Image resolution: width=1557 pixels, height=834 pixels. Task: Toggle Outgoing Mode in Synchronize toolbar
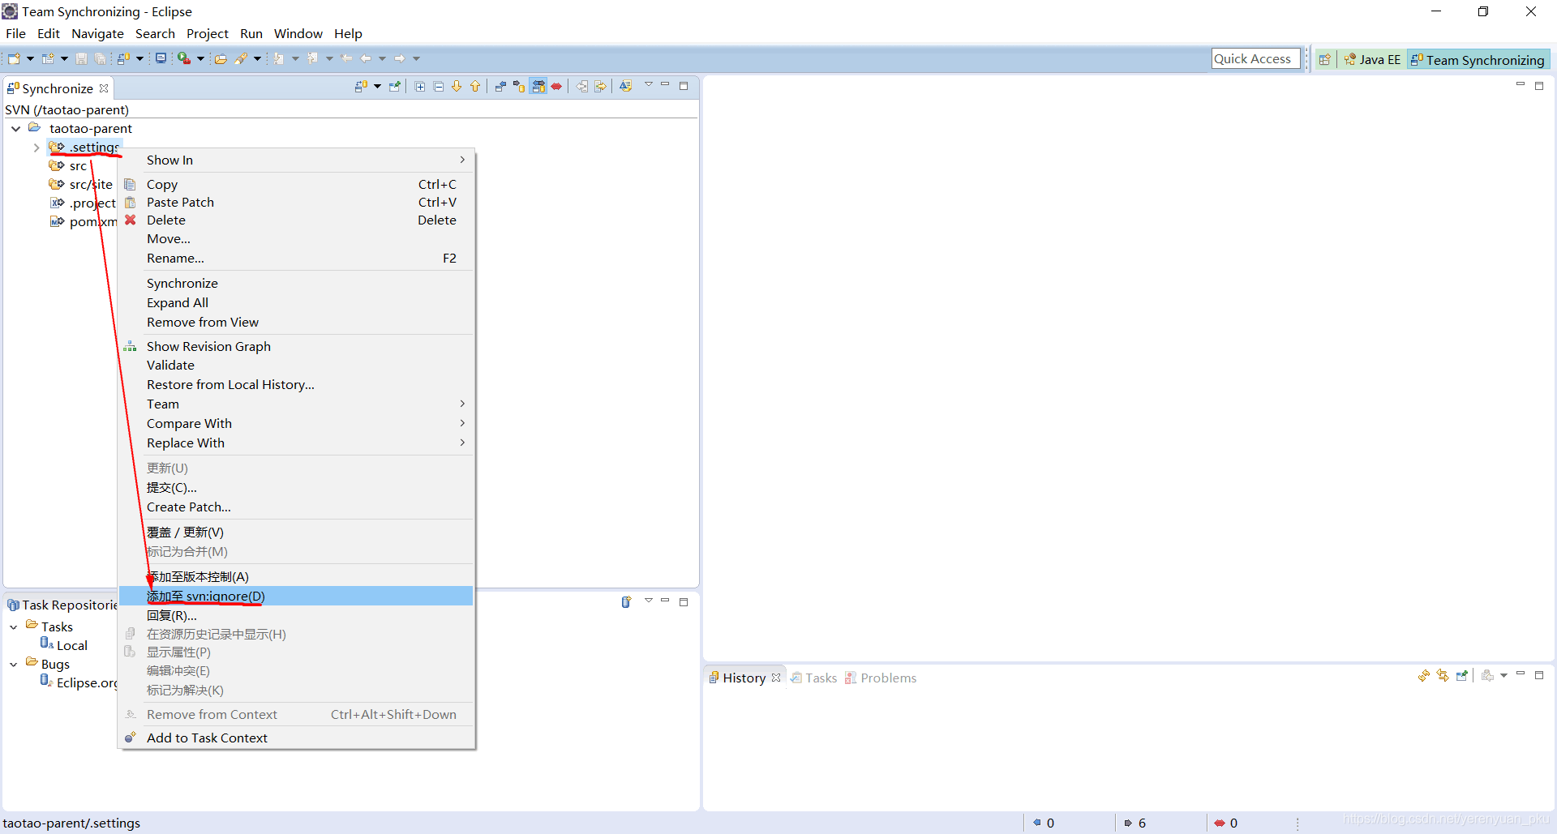519,87
